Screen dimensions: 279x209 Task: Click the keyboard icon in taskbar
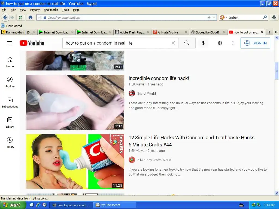click(x=241, y=205)
